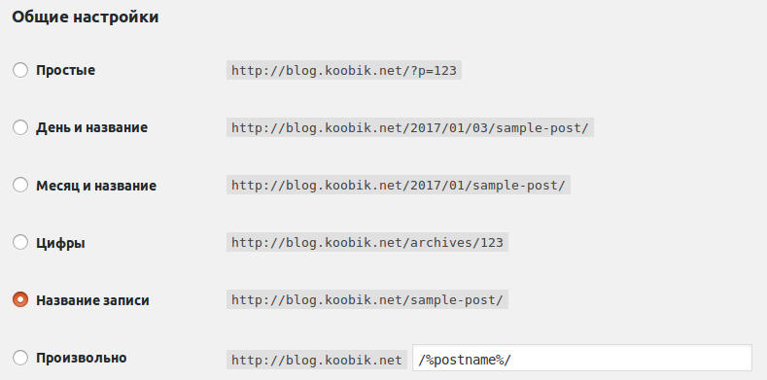Click the Месяц и название label text
Image resolution: width=767 pixels, height=380 pixels.
click(96, 186)
